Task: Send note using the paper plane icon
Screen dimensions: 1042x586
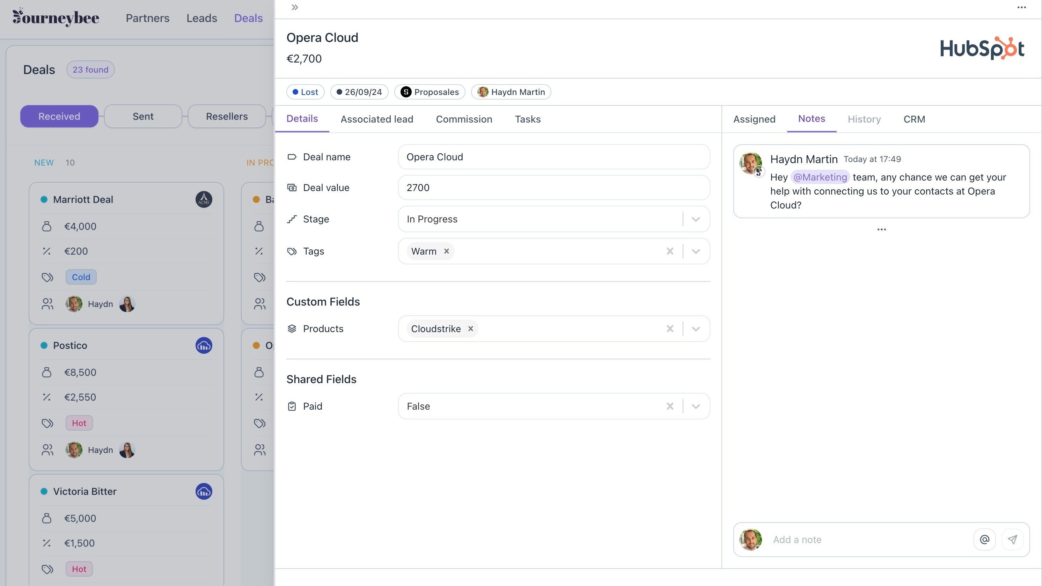Action: point(1012,539)
